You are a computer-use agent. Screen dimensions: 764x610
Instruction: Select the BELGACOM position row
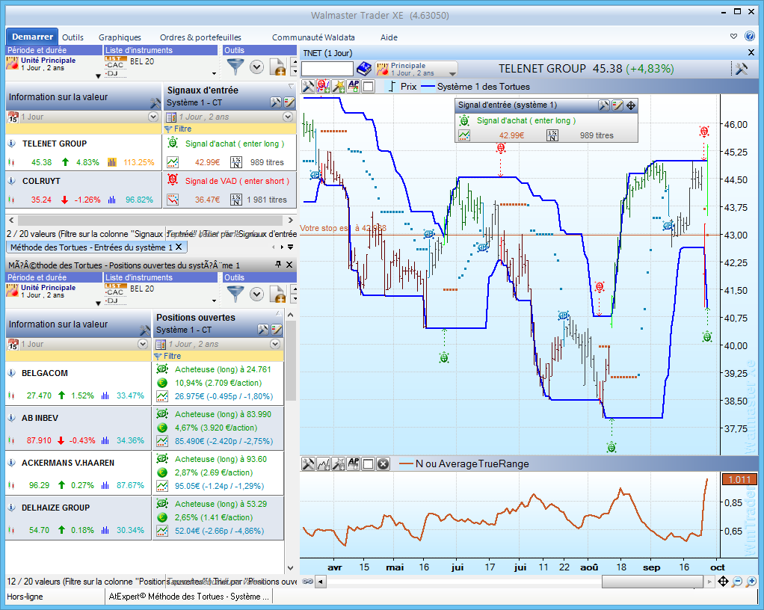click(x=145, y=384)
